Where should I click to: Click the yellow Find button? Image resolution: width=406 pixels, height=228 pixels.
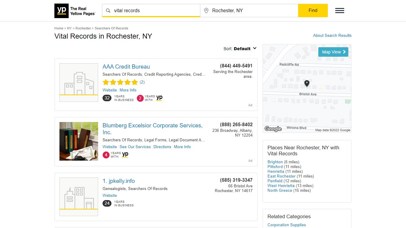pyautogui.click(x=313, y=10)
